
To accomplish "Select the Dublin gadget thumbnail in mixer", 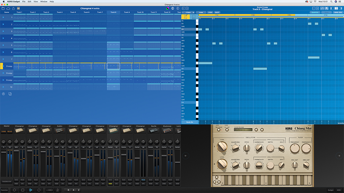I will coord(60,131).
